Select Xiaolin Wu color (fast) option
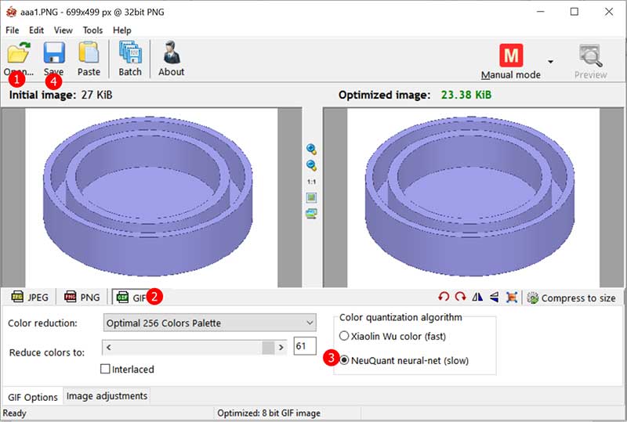 pos(343,336)
